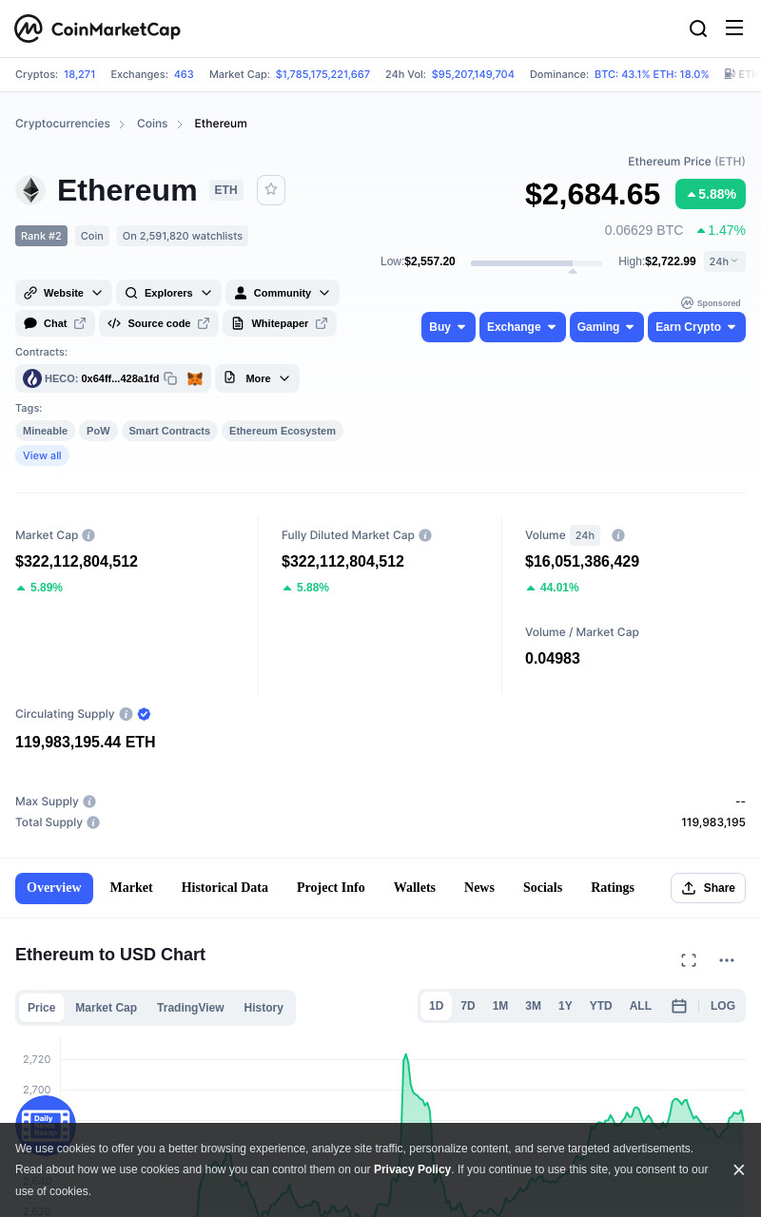Open the Exchange dropdown

click(x=522, y=327)
